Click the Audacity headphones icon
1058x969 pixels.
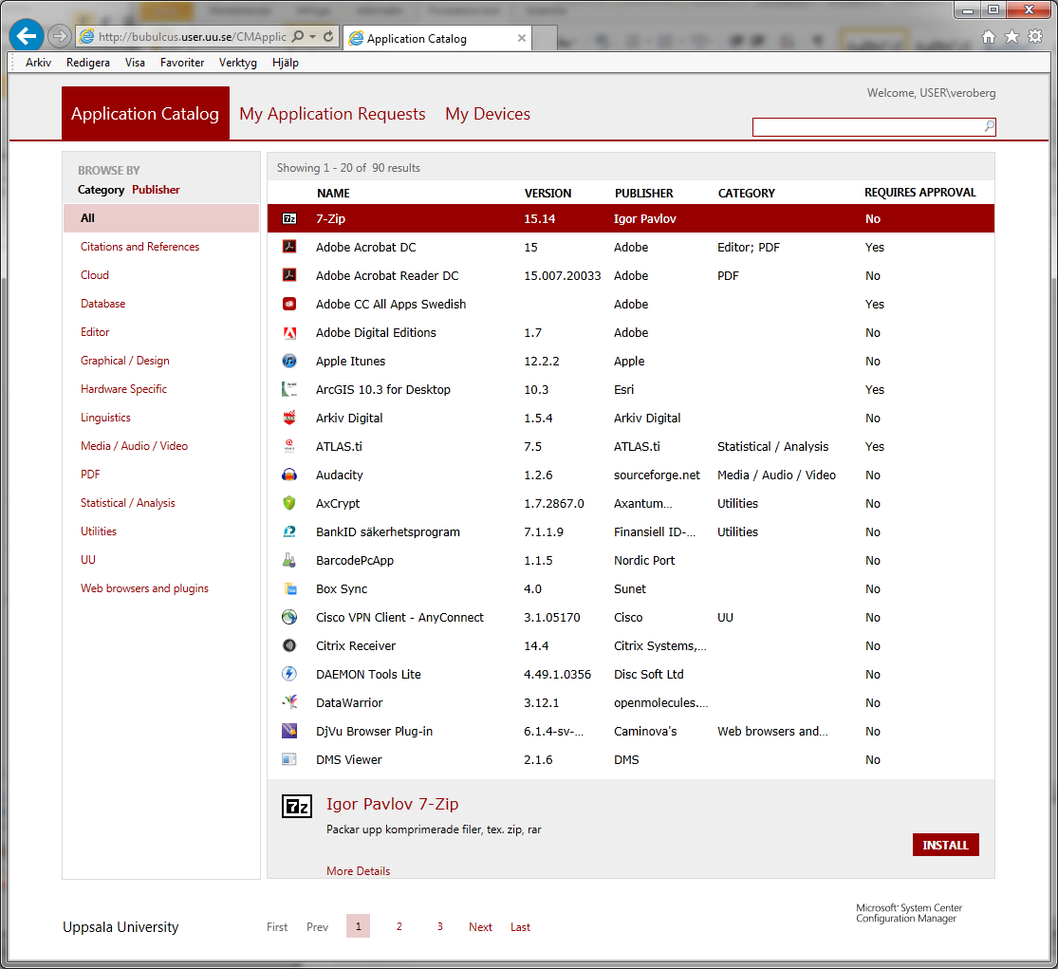coord(289,475)
